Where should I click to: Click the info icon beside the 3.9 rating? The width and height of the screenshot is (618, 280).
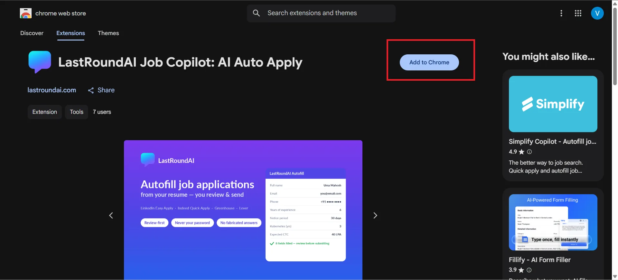click(x=529, y=270)
